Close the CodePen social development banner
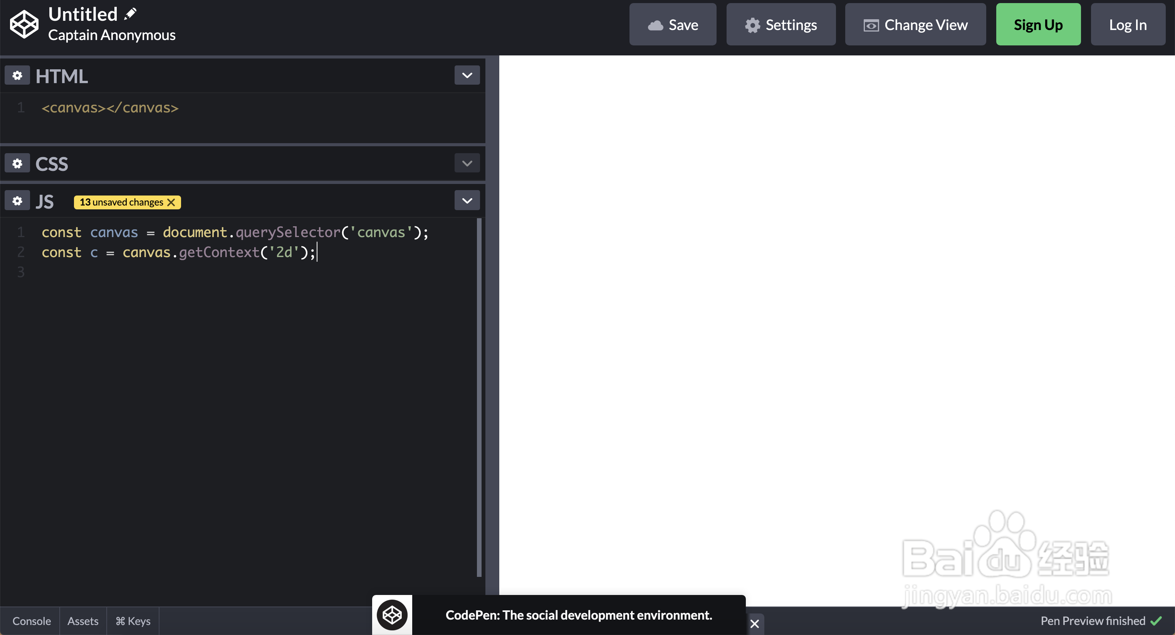 coord(755,623)
